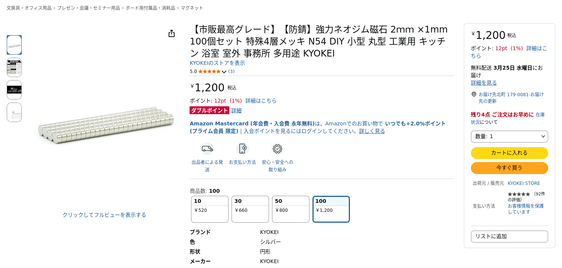The width and height of the screenshot is (562, 268).
Task: Open the 数量 quantity dropdown
Action: 509,137
